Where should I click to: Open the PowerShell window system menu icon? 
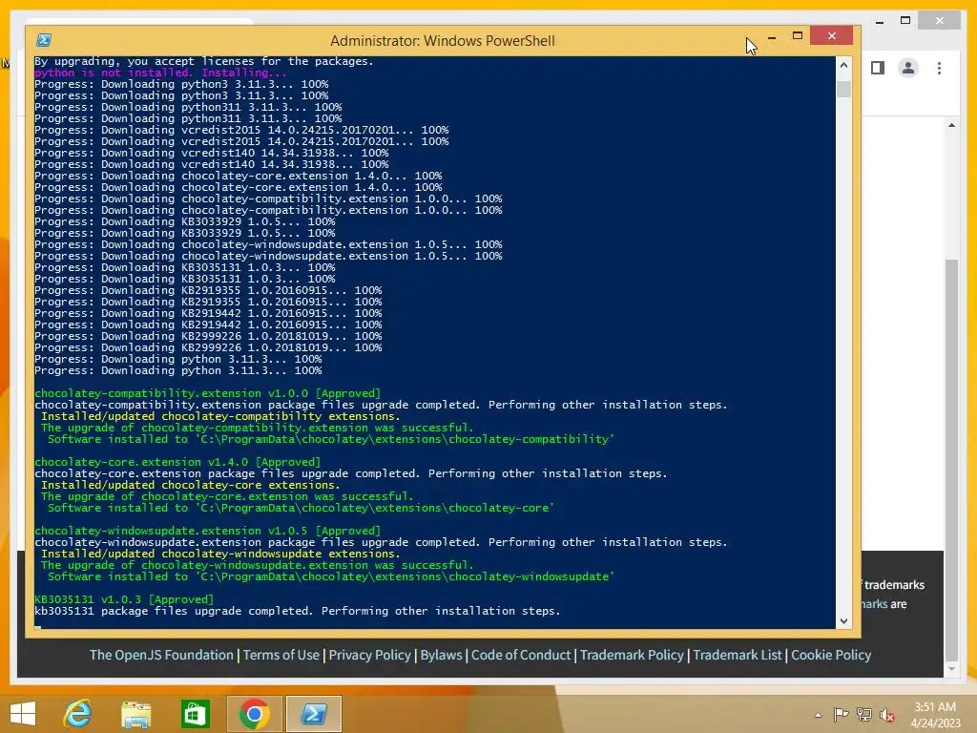click(44, 40)
